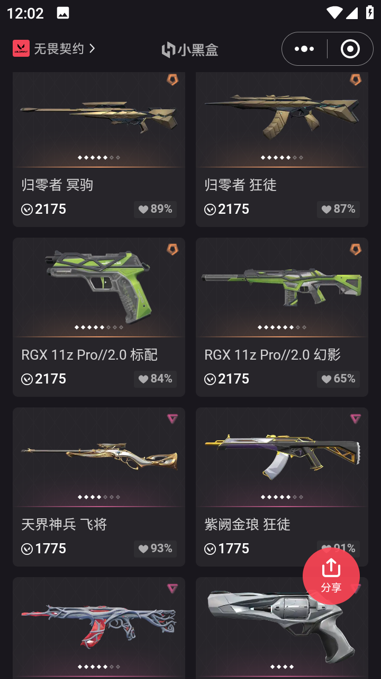Tap the pink tier badge on 天界神兵 飞将
Screen dimensions: 381x679
[x=173, y=419]
